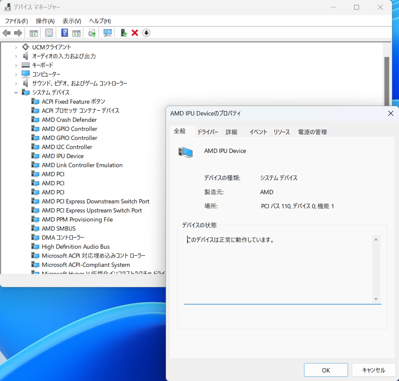
Task: Select Microsoft ACPI-Compliant System
Action: pyautogui.click(x=86, y=265)
